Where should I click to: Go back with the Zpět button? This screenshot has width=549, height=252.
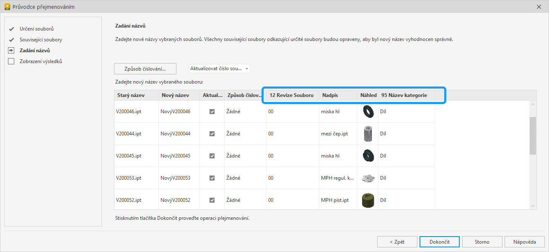pos(397,242)
